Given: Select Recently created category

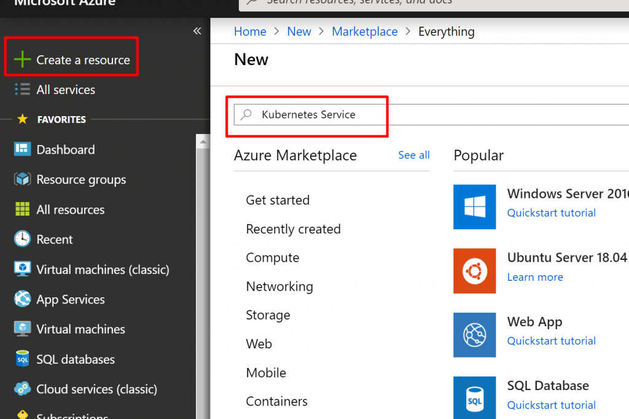Looking at the screenshot, I should tap(293, 229).
